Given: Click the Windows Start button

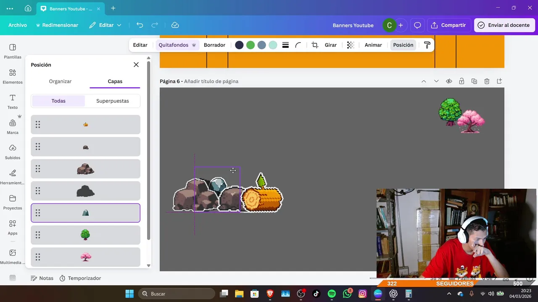Looking at the screenshot, I should pyautogui.click(x=129, y=294).
